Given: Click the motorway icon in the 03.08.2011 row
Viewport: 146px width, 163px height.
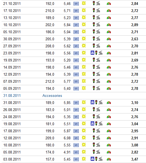Looking at the screenshot, I should click(x=92, y=159).
